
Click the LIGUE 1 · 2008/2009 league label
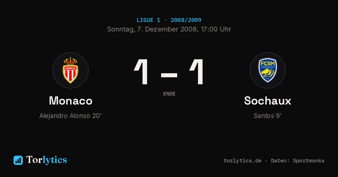pos(169,20)
